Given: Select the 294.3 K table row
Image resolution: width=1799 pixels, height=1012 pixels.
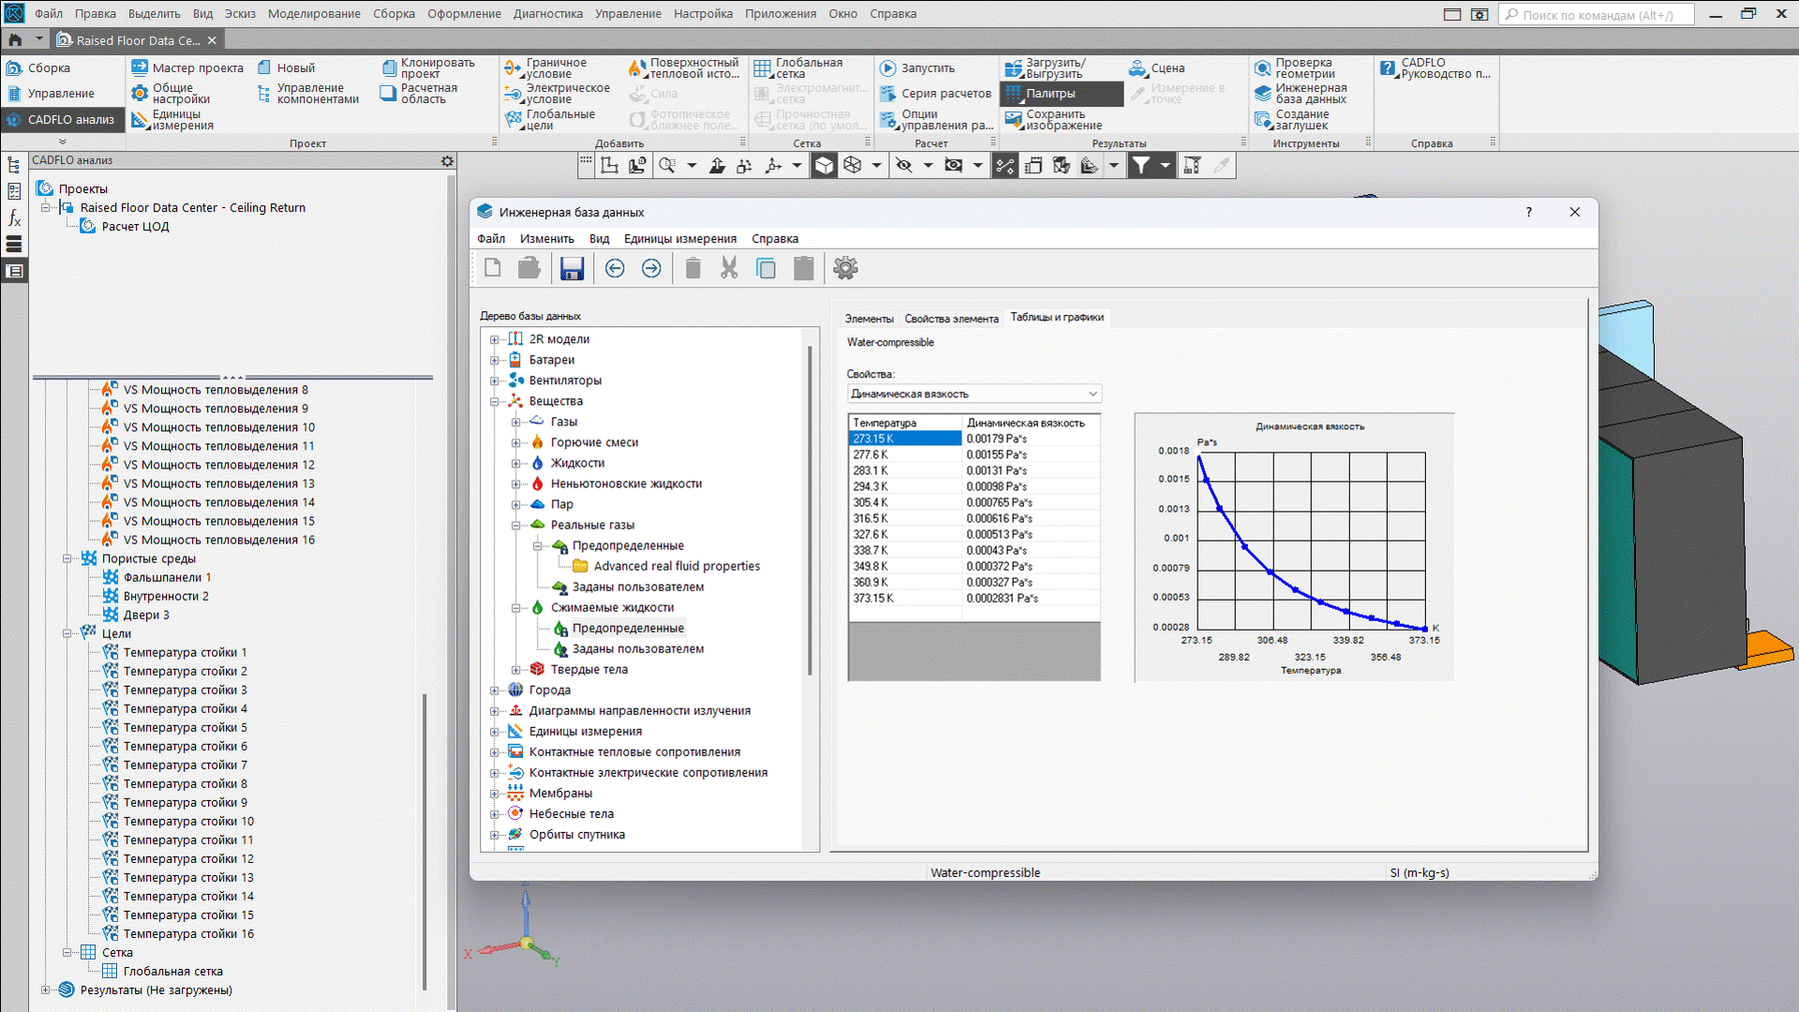Looking at the screenshot, I should (974, 487).
